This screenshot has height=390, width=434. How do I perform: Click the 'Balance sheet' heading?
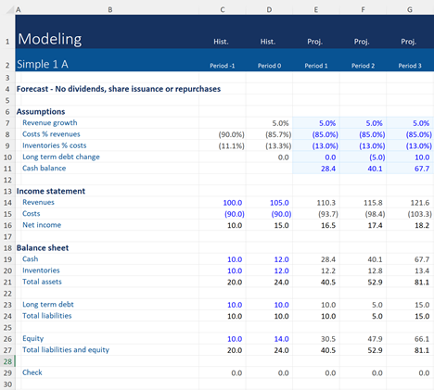[43, 248]
